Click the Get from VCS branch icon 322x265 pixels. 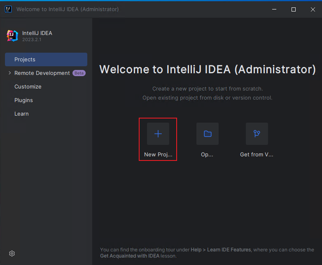257,134
